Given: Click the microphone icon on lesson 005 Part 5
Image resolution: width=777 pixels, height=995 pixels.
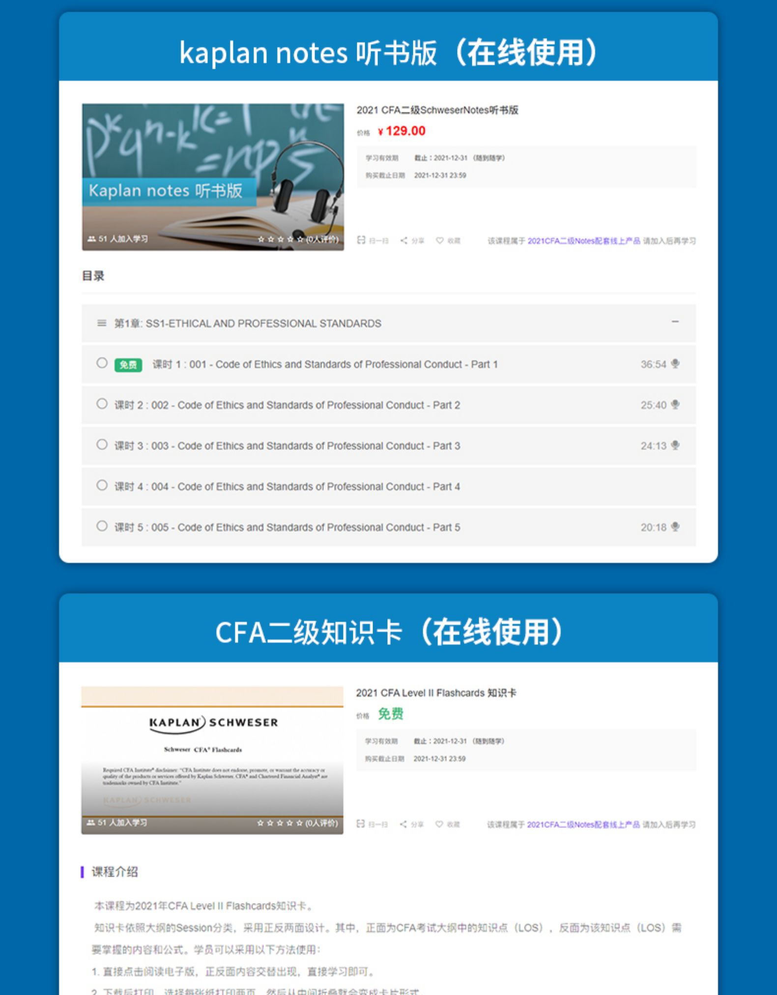Looking at the screenshot, I should [675, 527].
